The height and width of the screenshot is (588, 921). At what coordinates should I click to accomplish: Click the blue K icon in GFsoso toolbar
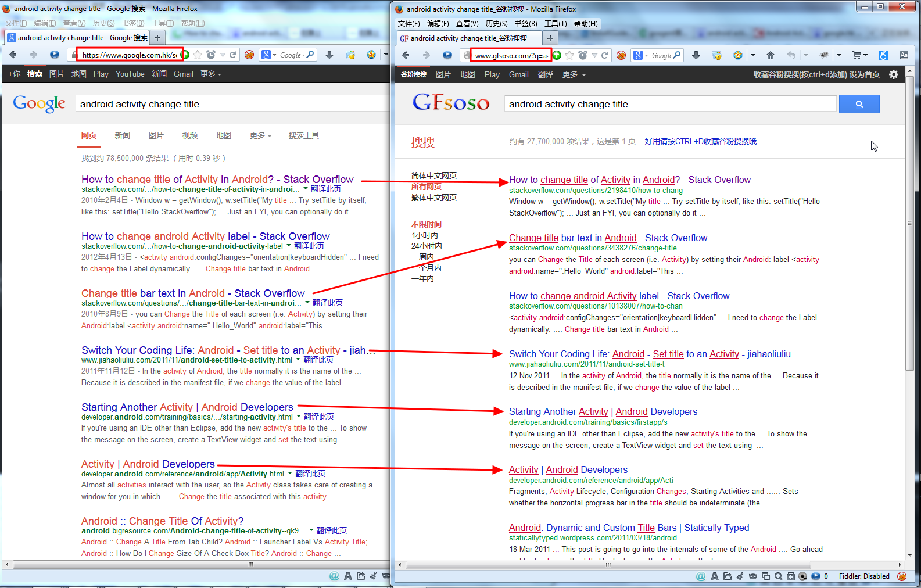click(x=883, y=55)
